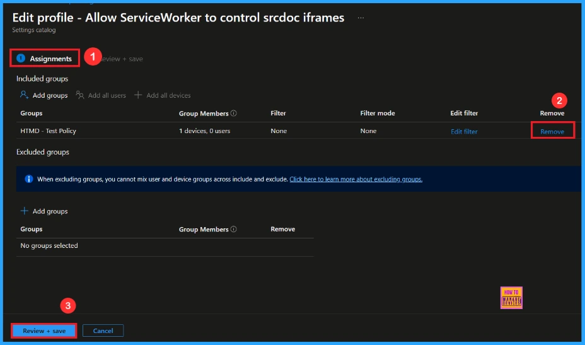Click the Add all devices option
The width and height of the screenshot is (585, 345).
click(162, 95)
